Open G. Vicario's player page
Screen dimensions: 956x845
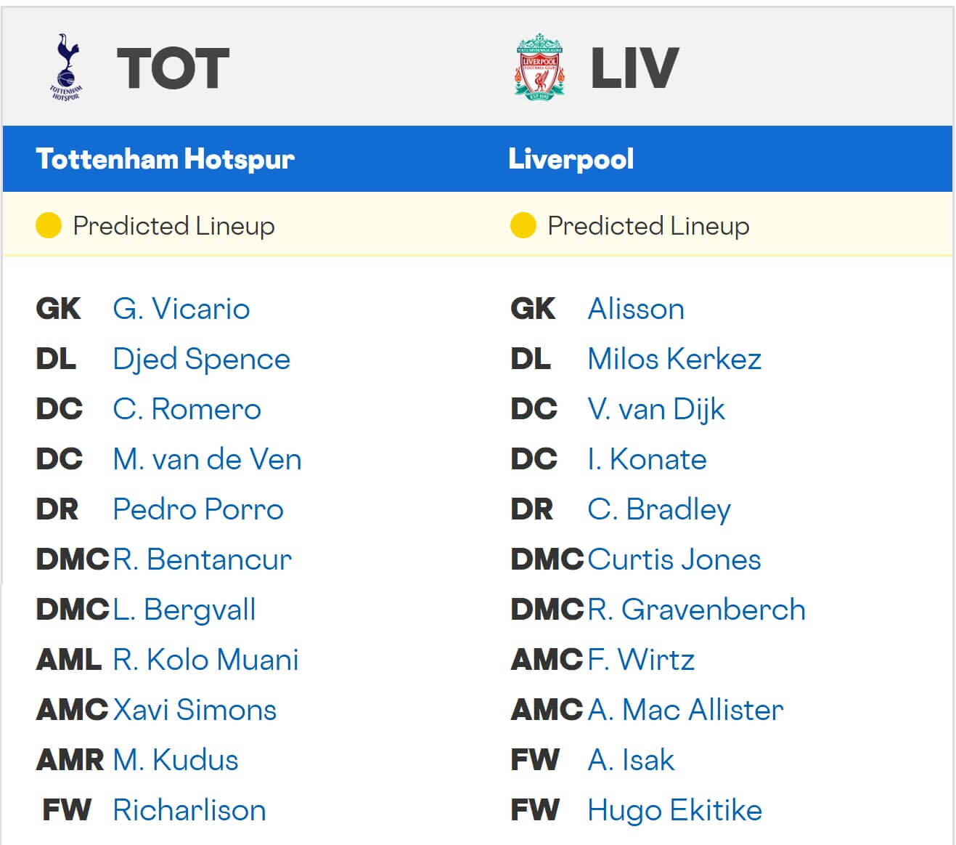(x=181, y=309)
